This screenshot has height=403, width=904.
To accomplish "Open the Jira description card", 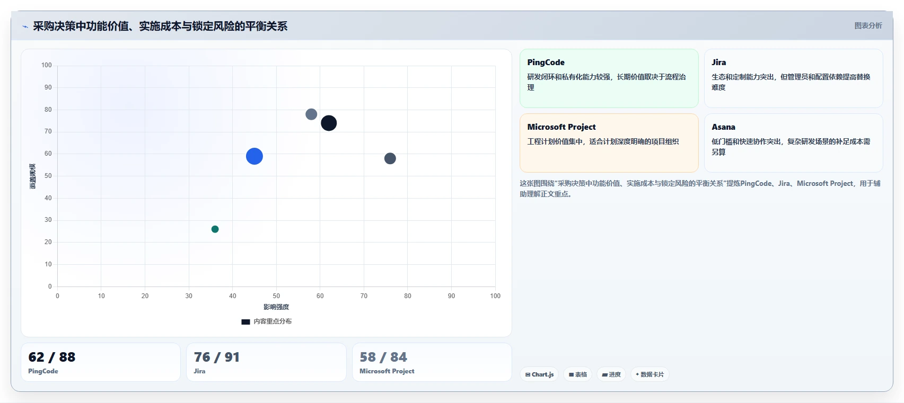I will tap(793, 78).
